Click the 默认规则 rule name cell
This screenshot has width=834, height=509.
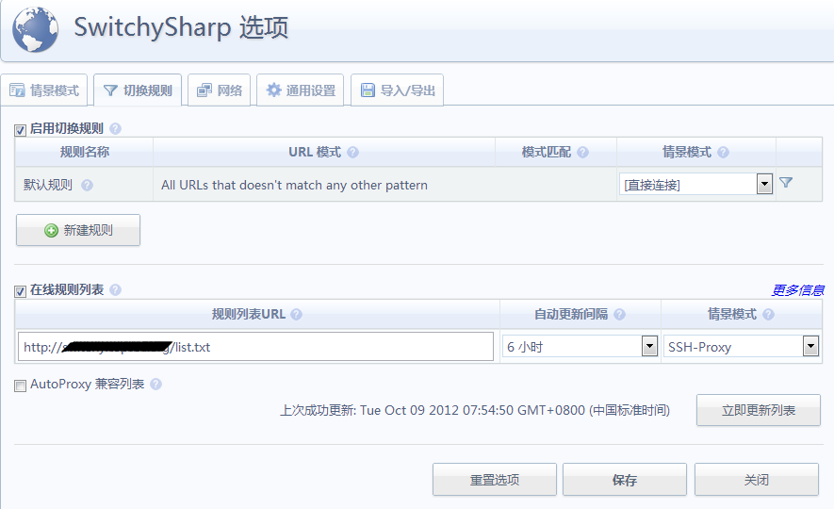[x=84, y=185]
